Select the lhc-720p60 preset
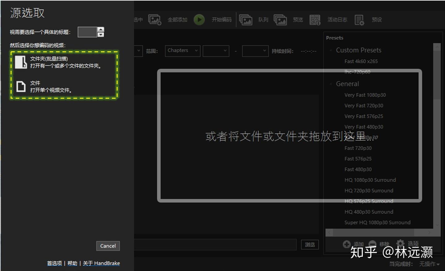 click(357, 72)
